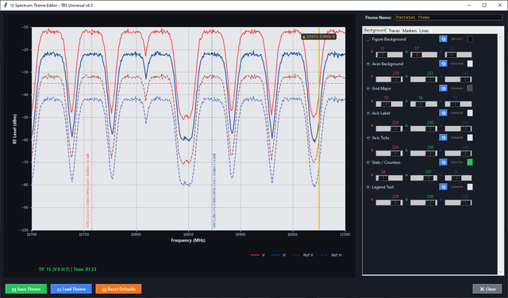Select the Legend Text radio button
Viewport: 508px width, 298px height.
coord(368,187)
